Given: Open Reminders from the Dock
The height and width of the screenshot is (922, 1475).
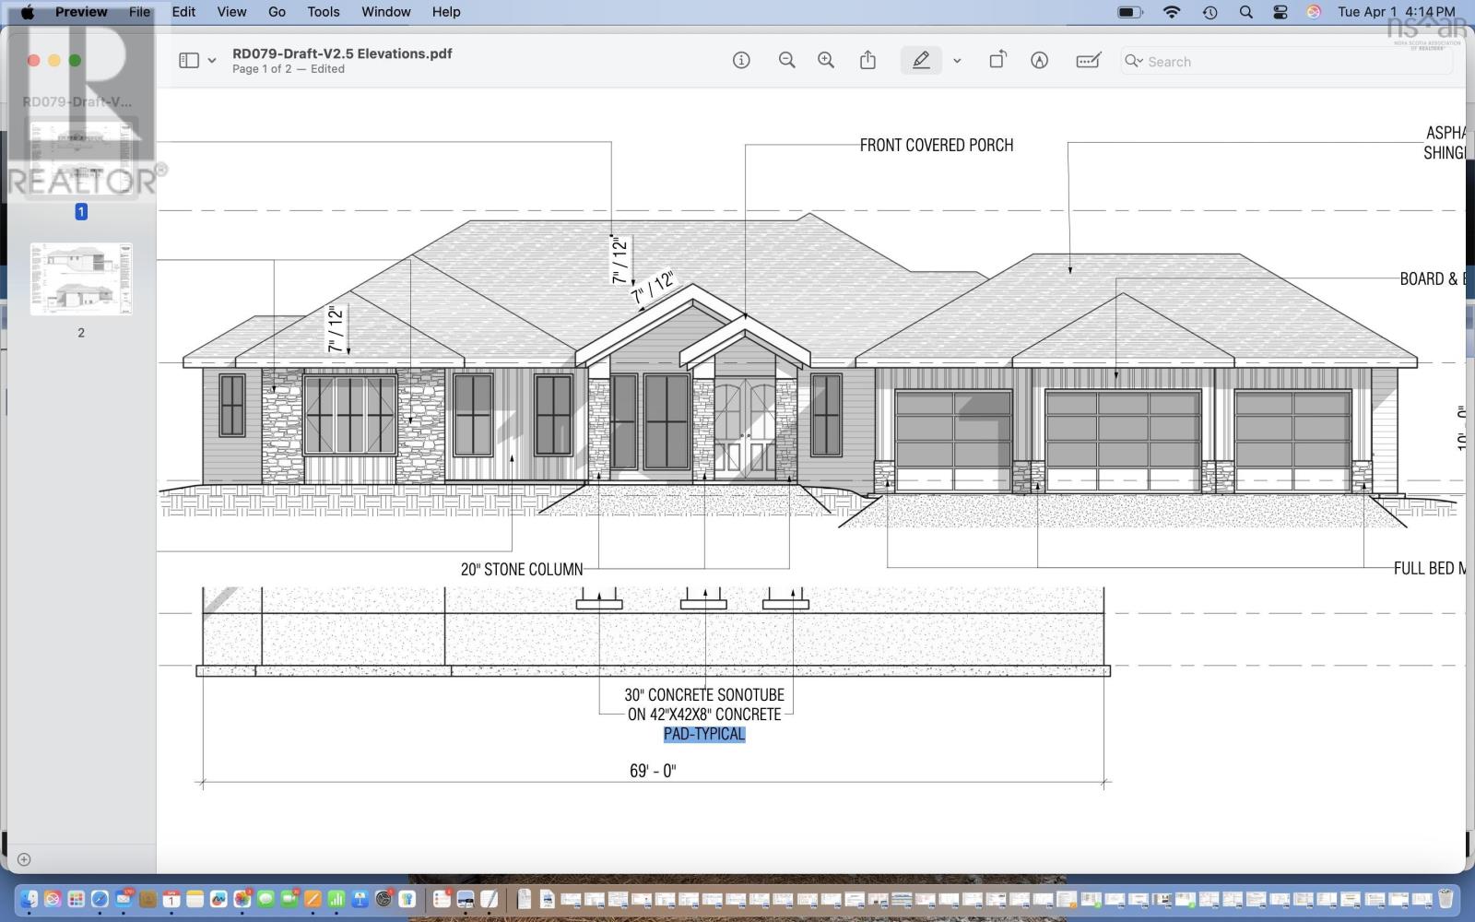Looking at the screenshot, I should (442, 898).
